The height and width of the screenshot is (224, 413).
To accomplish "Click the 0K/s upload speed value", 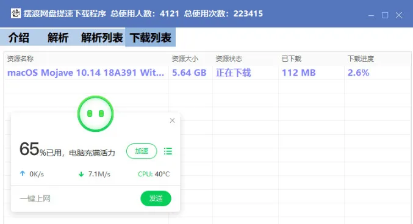I will (37, 174).
